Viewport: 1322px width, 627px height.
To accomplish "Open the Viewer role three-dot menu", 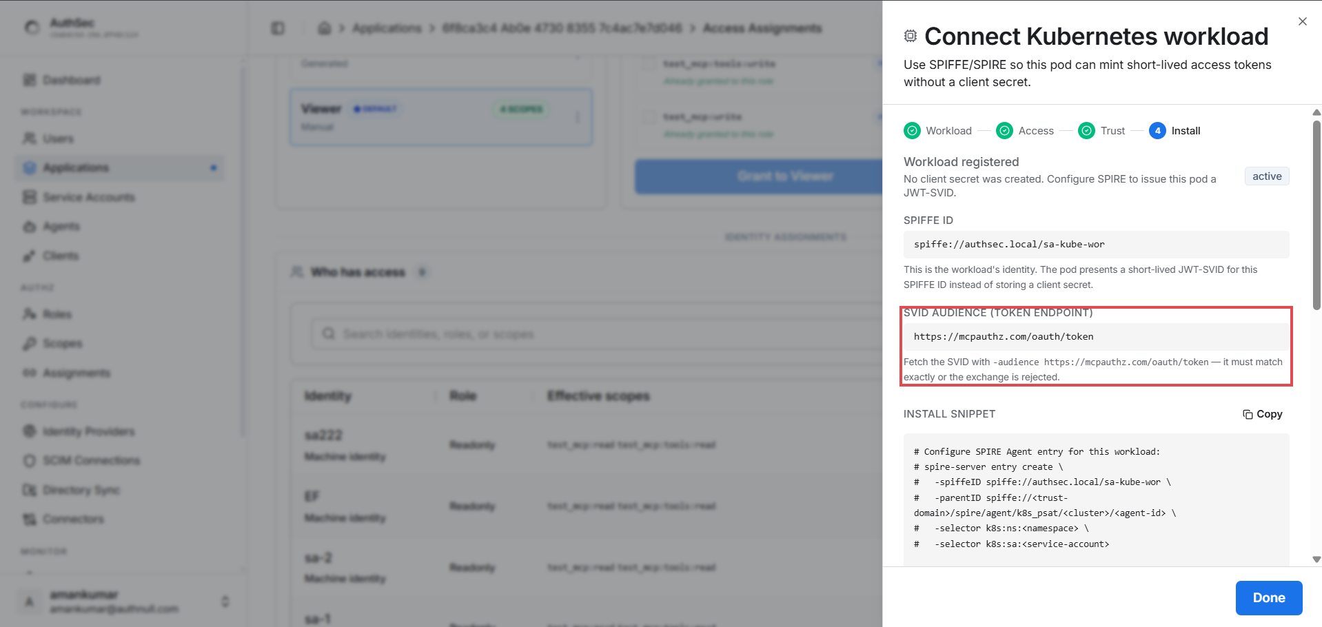I will [x=578, y=117].
